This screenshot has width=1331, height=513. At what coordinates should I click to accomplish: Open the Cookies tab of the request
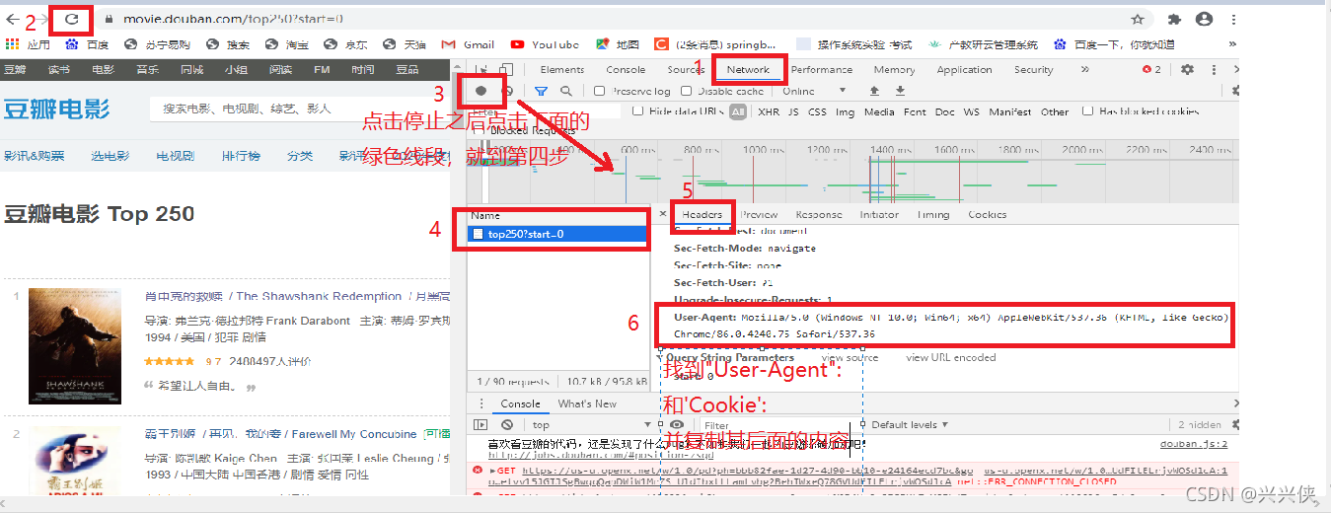click(x=987, y=214)
